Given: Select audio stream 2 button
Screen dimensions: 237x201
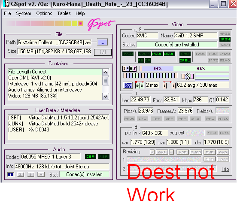Looking at the screenshot, I should tap(21, 174).
